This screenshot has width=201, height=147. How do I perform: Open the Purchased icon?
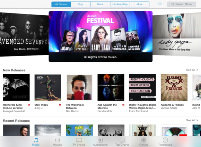pyautogui.click(x=165, y=140)
